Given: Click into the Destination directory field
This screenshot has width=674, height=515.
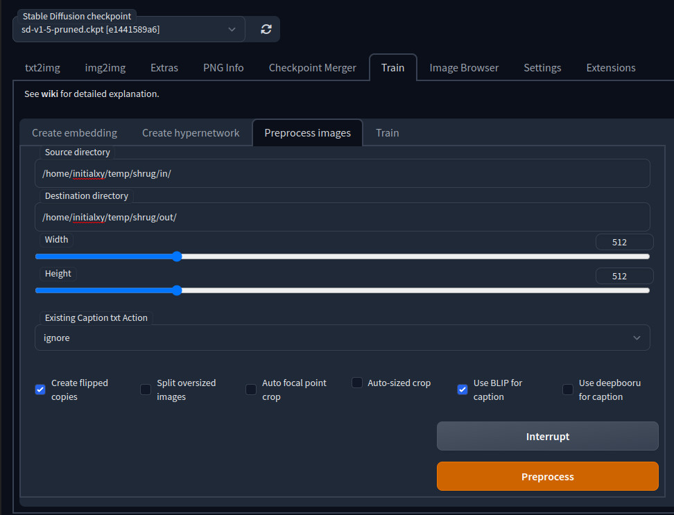Looking at the screenshot, I should (x=342, y=218).
